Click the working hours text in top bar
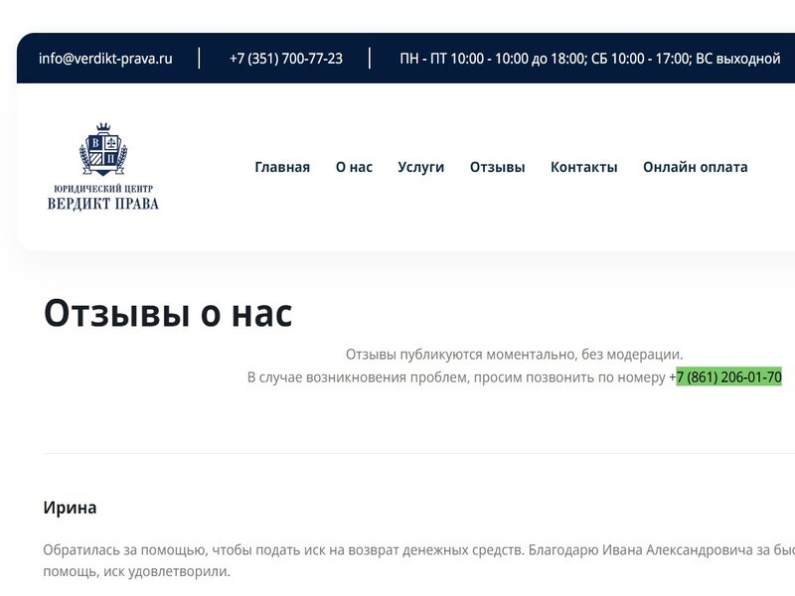 pos(589,59)
